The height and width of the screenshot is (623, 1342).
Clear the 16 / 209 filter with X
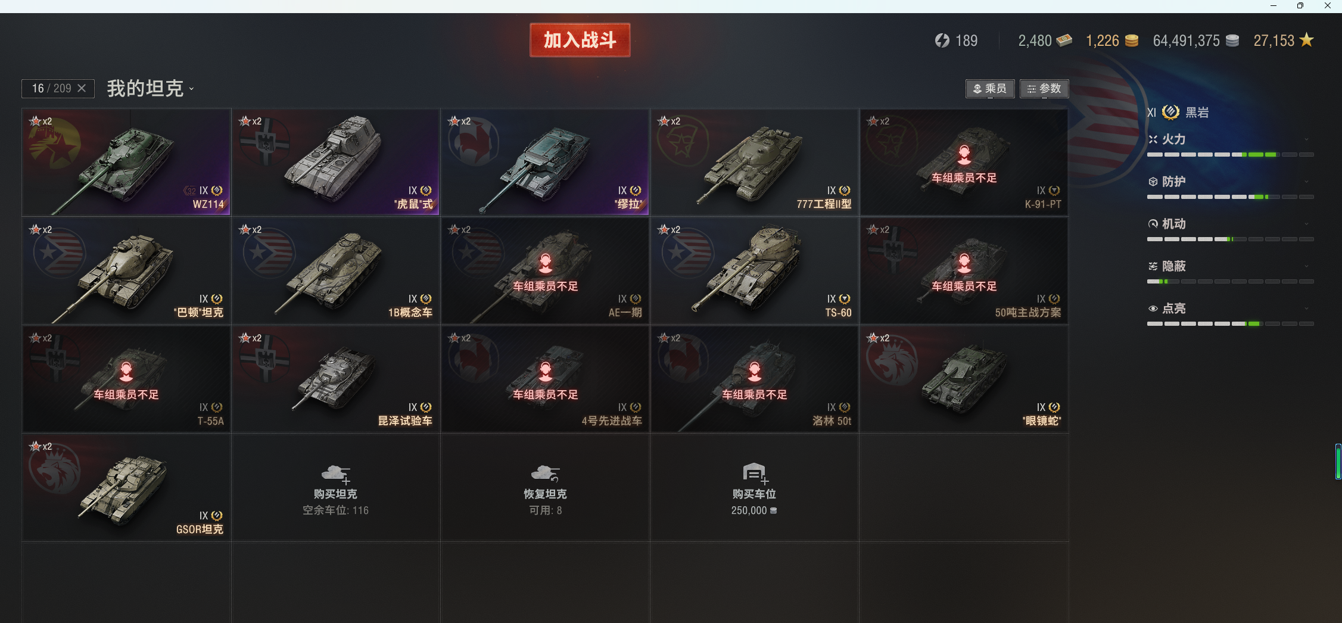pos(82,88)
